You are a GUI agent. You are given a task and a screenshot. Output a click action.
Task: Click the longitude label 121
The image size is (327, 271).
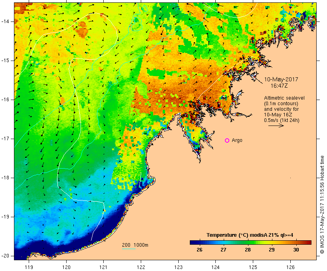point(103,267)
